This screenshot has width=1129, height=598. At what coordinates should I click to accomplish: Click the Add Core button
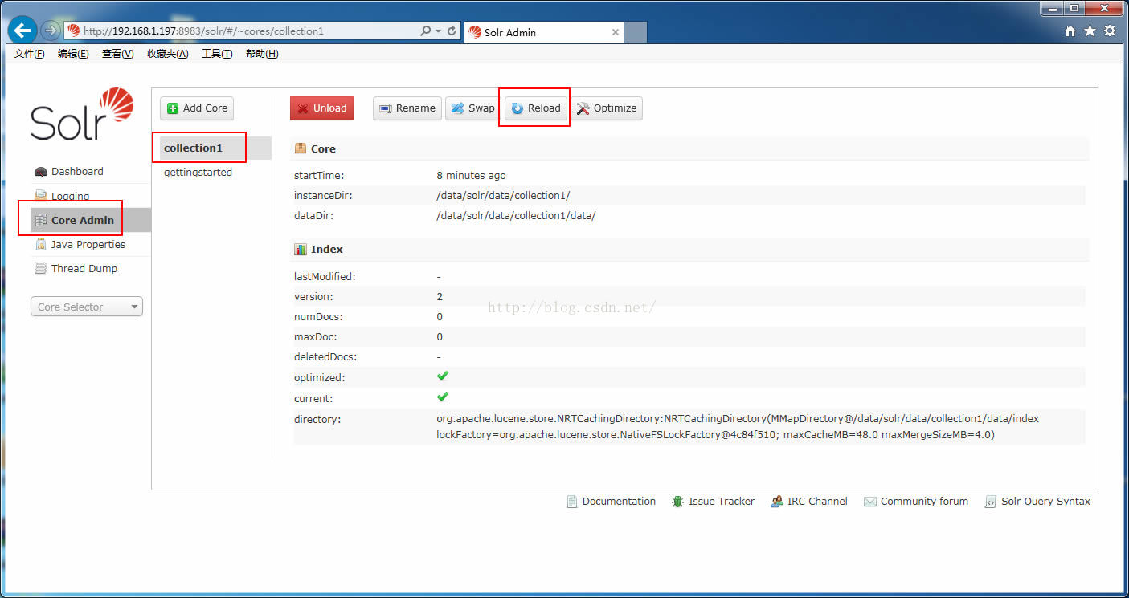pos(197,108)
